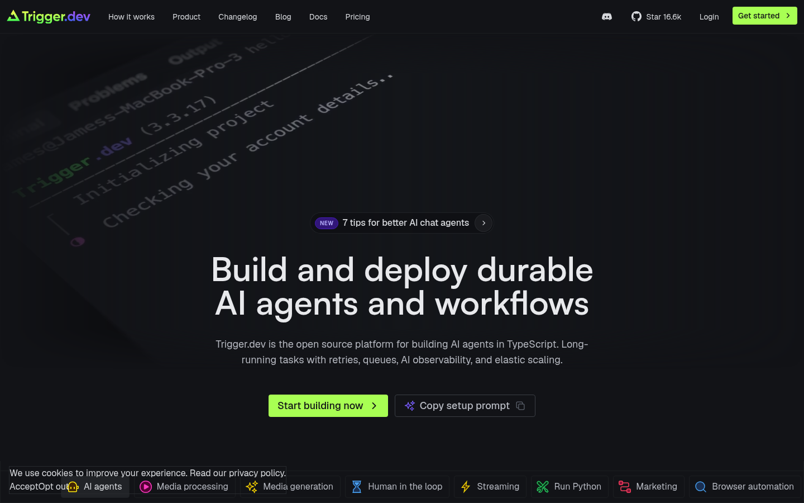The image size is (804, 503).
Task: Select the Streaming tab
Action: tap(490, 487)
